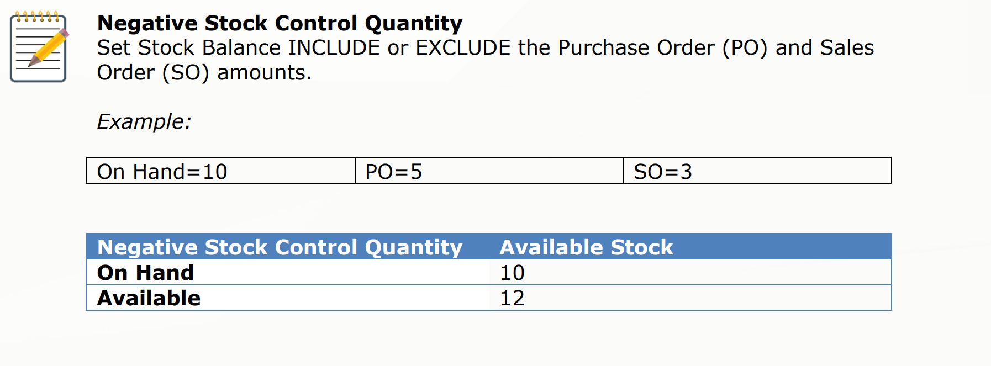Screen dimensions: 991x366
Task: Click the Example label
Action: [x=144, y=121]
